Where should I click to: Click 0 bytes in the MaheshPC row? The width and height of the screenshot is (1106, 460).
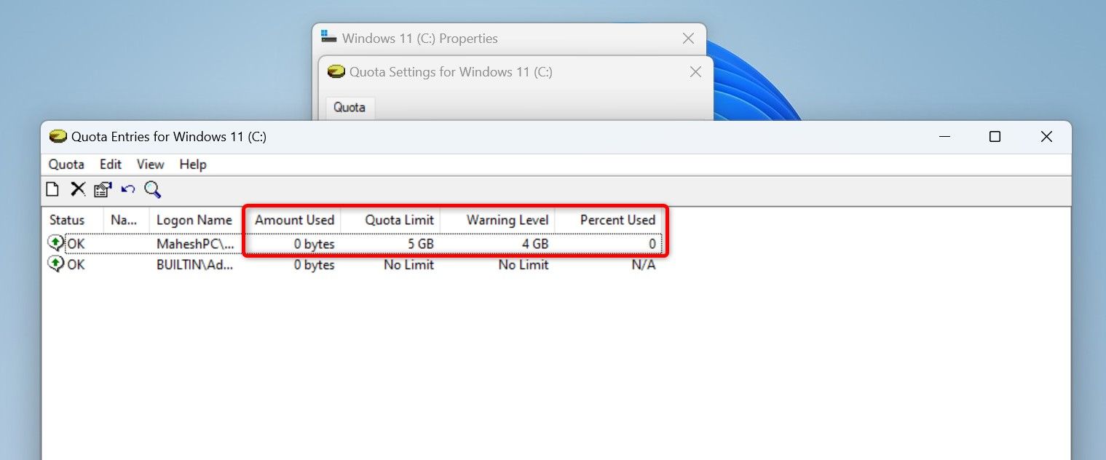315,244
